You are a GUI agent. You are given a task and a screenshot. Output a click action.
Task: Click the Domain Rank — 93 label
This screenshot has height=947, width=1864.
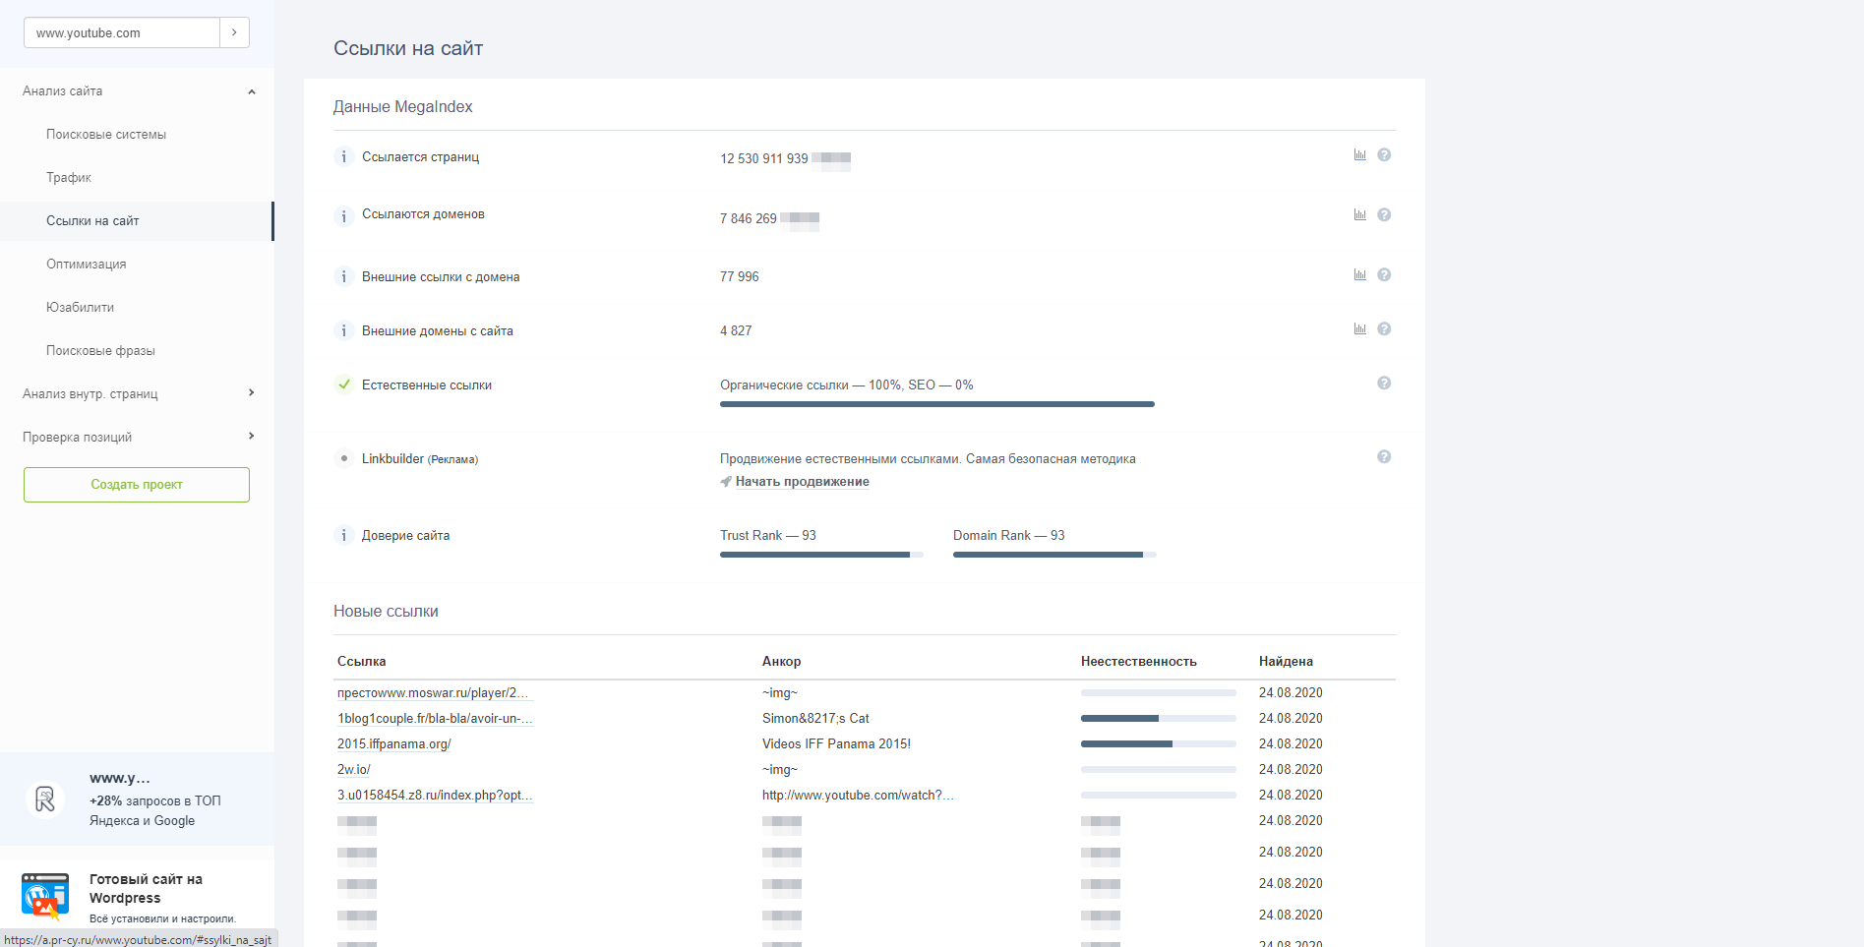point(1009,536)
